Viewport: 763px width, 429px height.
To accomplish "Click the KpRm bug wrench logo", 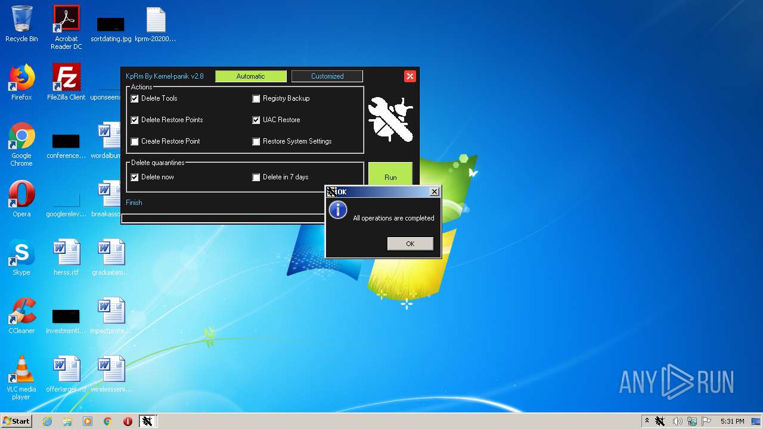I will tap(390, 120).
